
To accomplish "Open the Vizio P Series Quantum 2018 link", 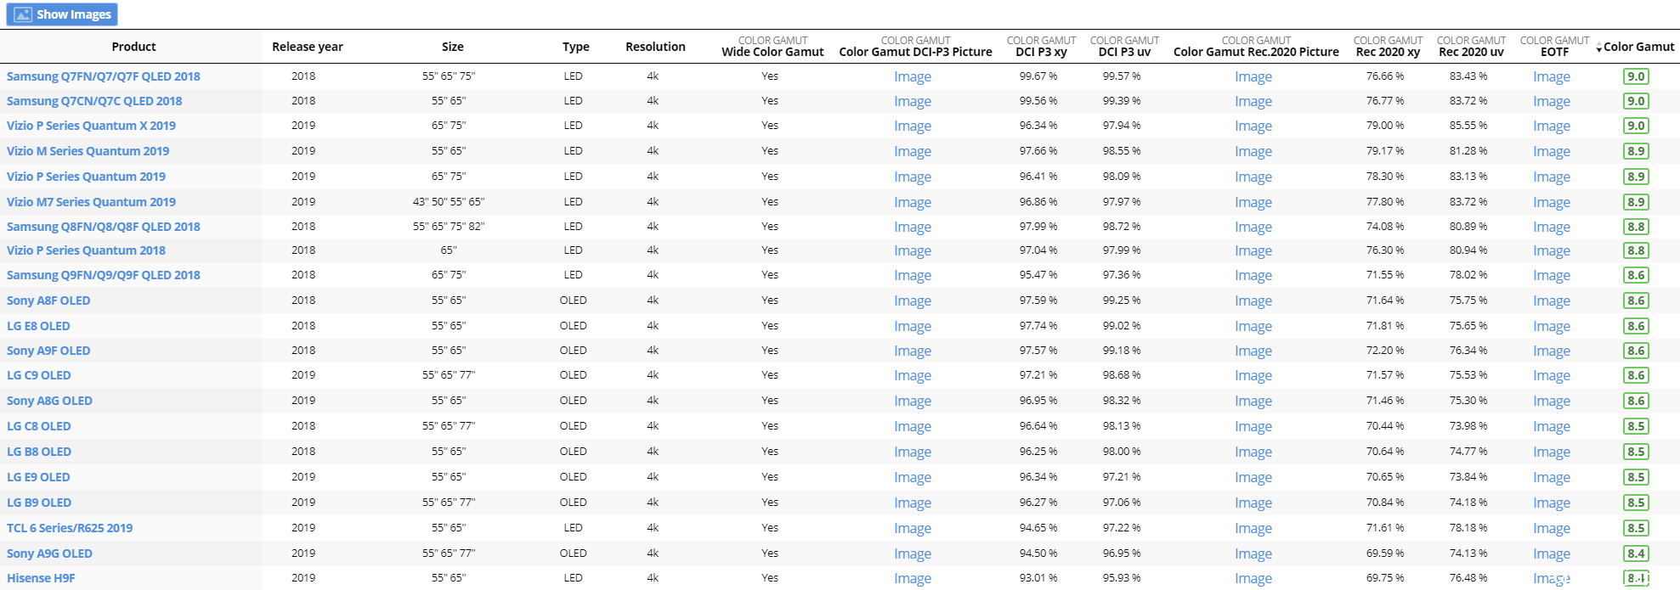I will coord(86,250).
